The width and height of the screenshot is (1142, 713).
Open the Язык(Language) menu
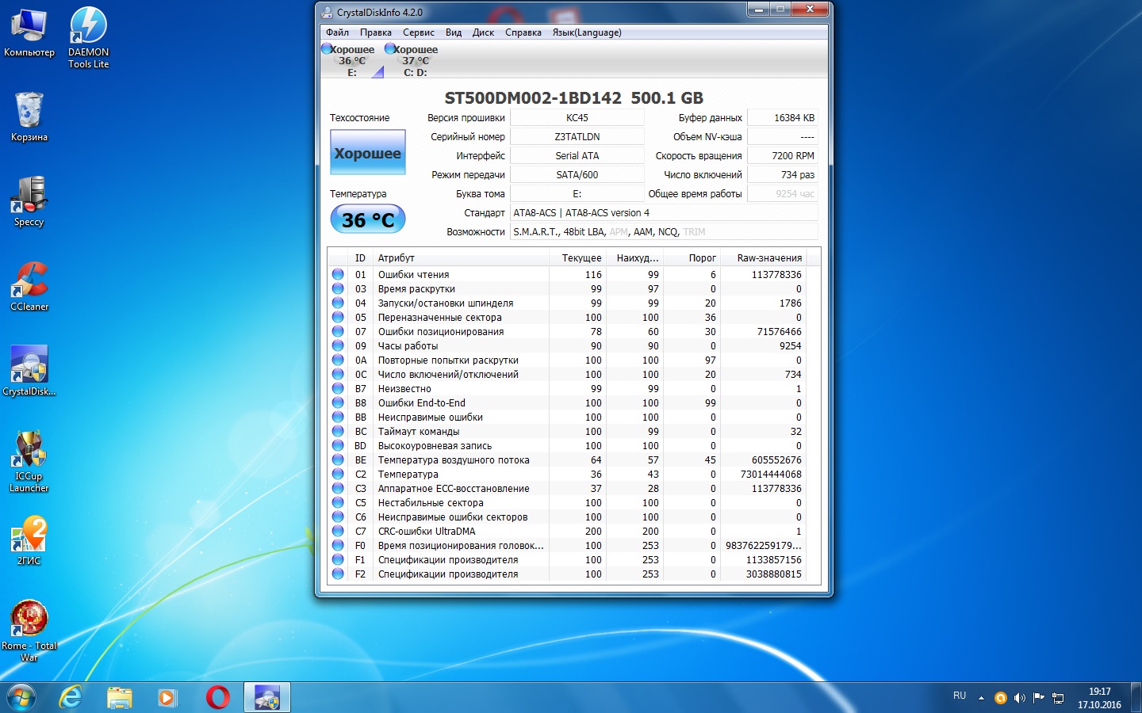(586, 32)
